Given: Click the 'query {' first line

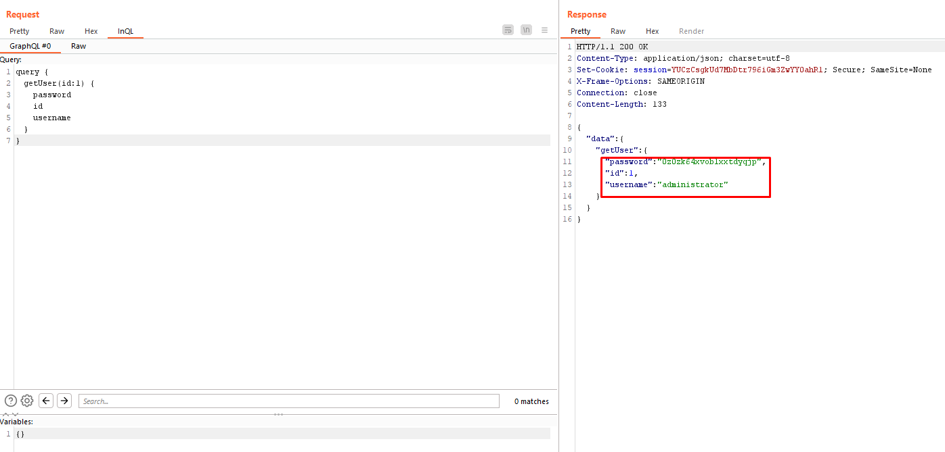Looking at the screenshot, I should click(x=32, y=72).
